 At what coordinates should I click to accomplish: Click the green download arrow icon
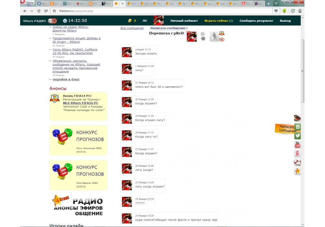[284, 11]
